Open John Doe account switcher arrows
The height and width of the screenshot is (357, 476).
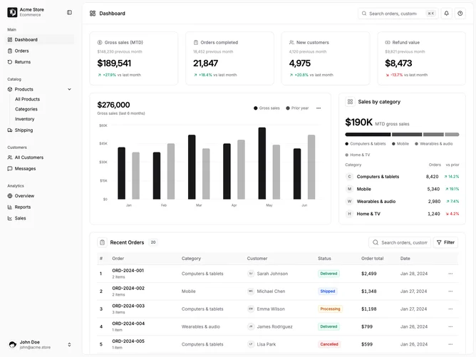[69, 345]
